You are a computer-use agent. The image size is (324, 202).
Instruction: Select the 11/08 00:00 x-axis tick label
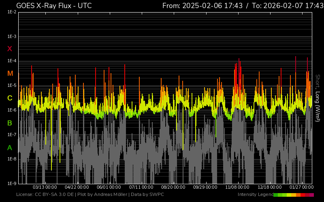coord(237,187)
